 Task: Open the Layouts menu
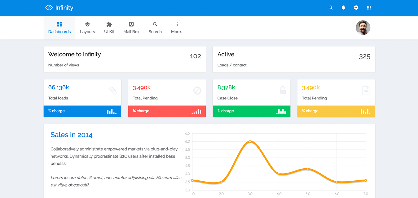click(x=87, y=28)
